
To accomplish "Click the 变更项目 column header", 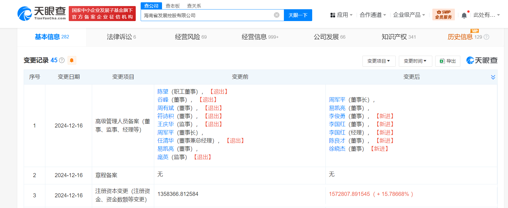I will 123,77.
